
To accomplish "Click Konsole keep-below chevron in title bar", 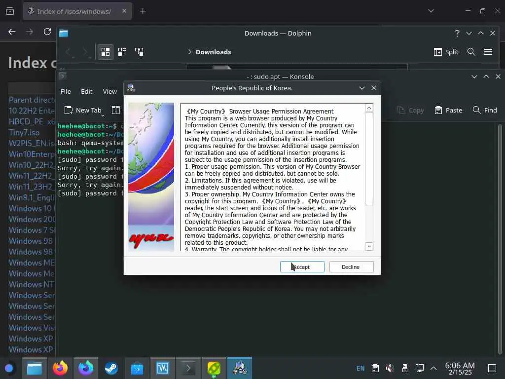I will click(474, 76).
